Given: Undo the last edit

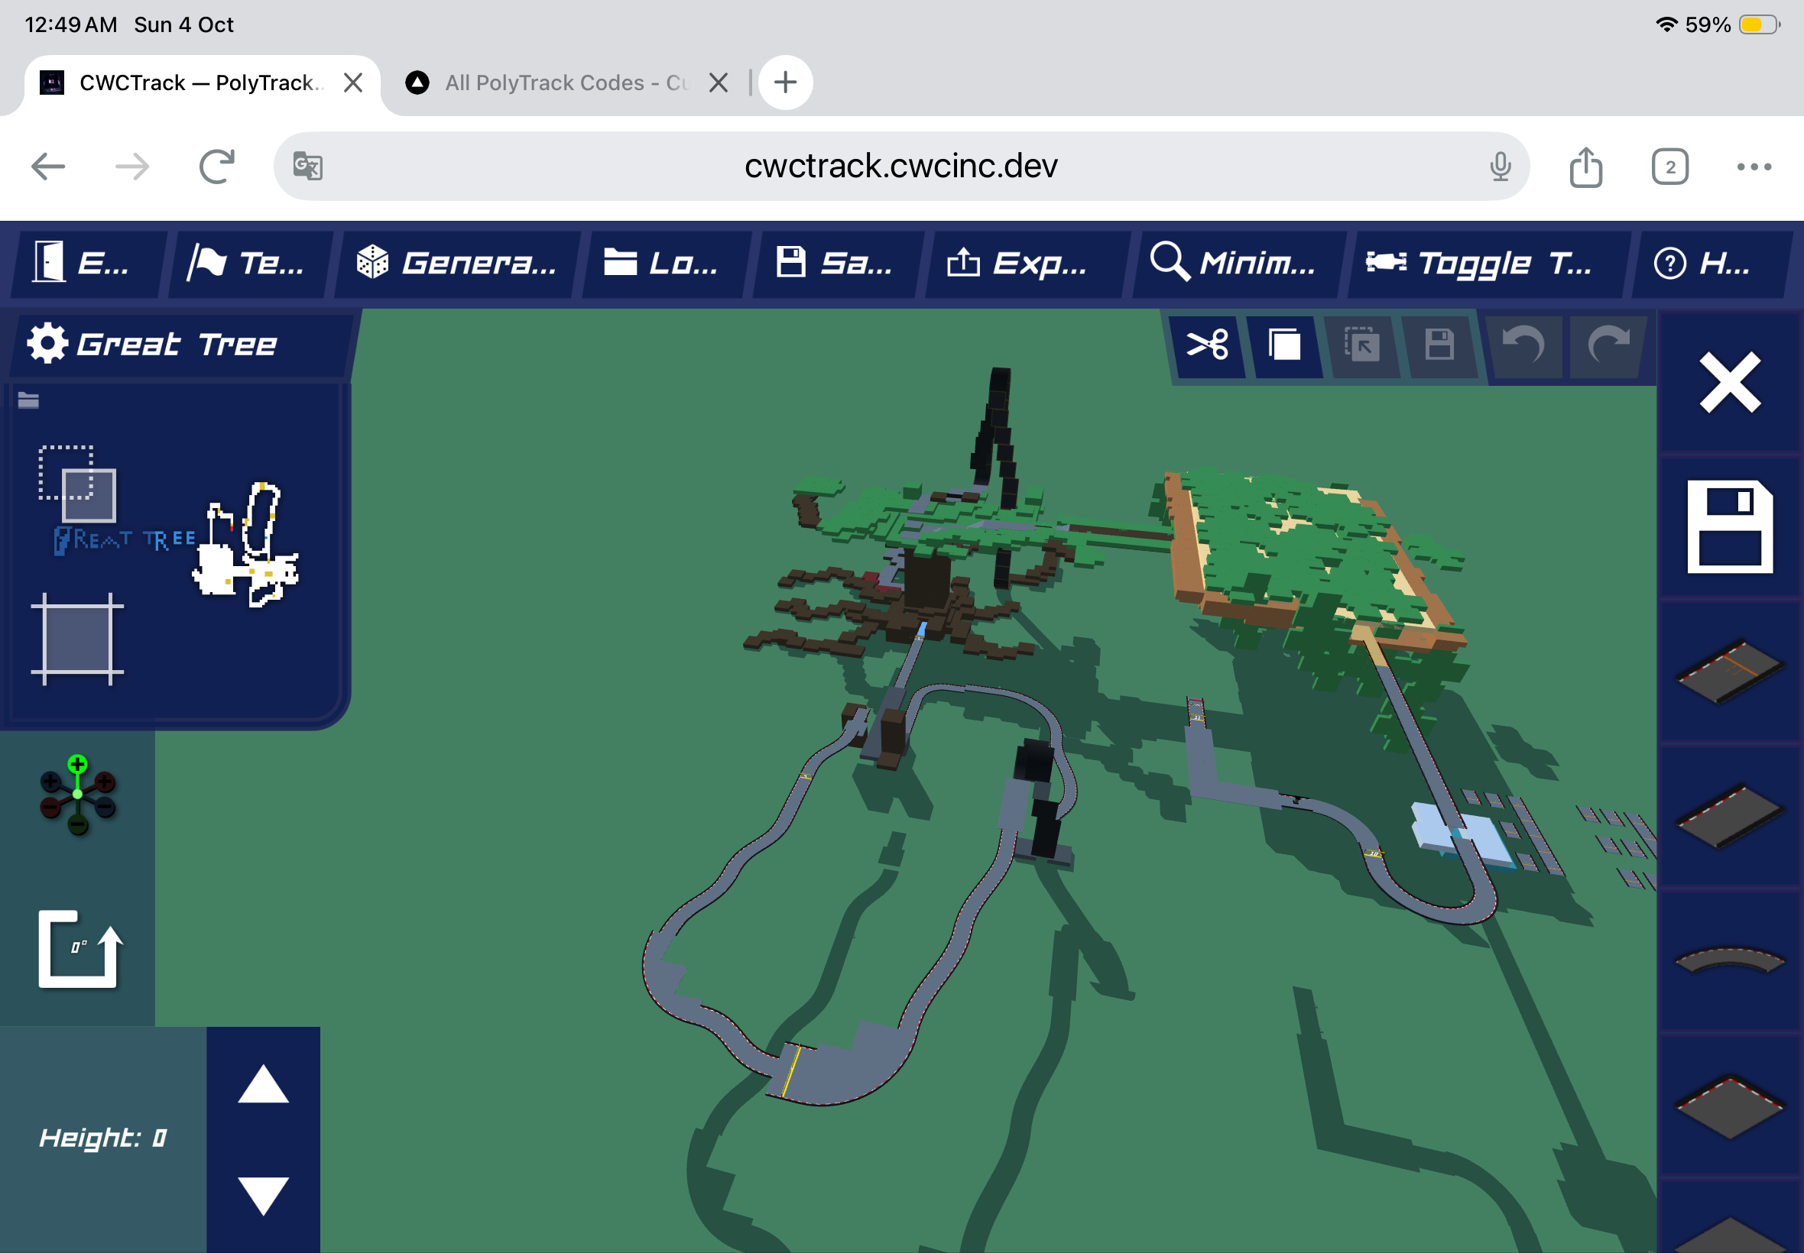Looking at the screenshot, I should click(x=1523, y=345).
